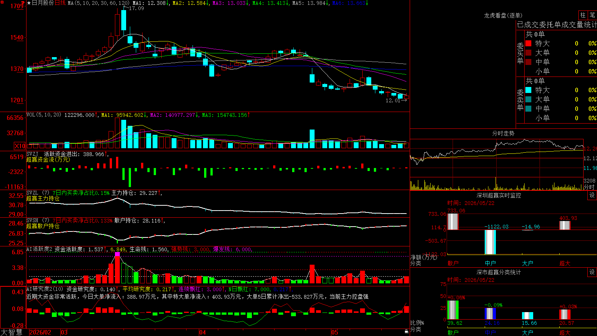Image resolution: width=597 pixels, height=336 pixels.
Task: Select 大户 category in 深圳超赢实时监控 chart
Action: (x=528, y=263)
